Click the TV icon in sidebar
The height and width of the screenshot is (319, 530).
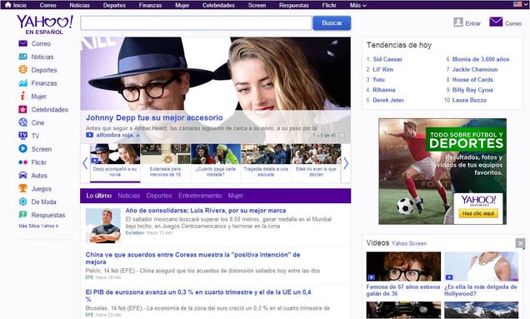pyautogui.click(x=22, y=136)
